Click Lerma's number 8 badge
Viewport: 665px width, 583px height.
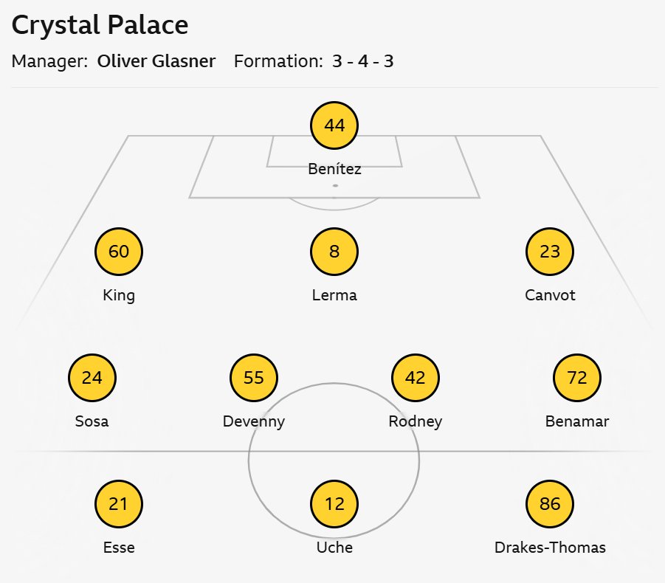tap(334, 252)
